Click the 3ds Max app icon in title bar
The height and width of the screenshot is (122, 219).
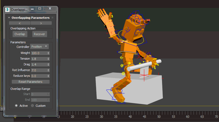(7, 10)
